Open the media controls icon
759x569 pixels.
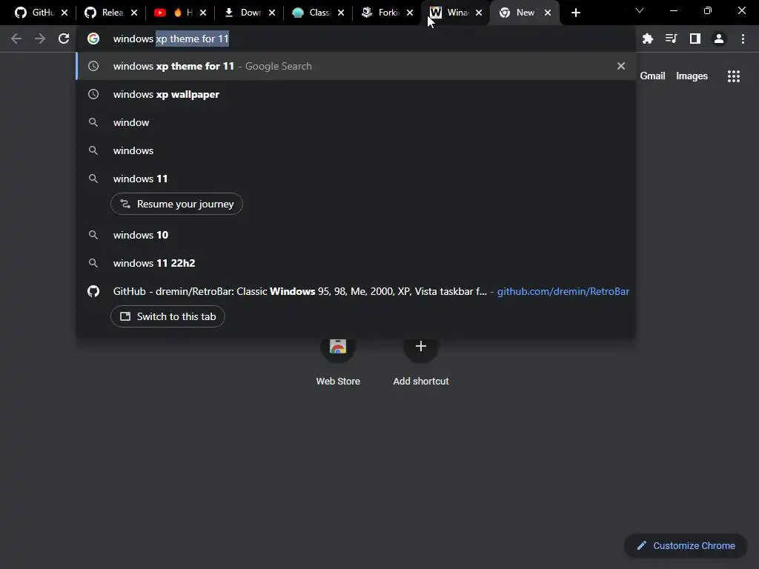(x=672, y=39)
